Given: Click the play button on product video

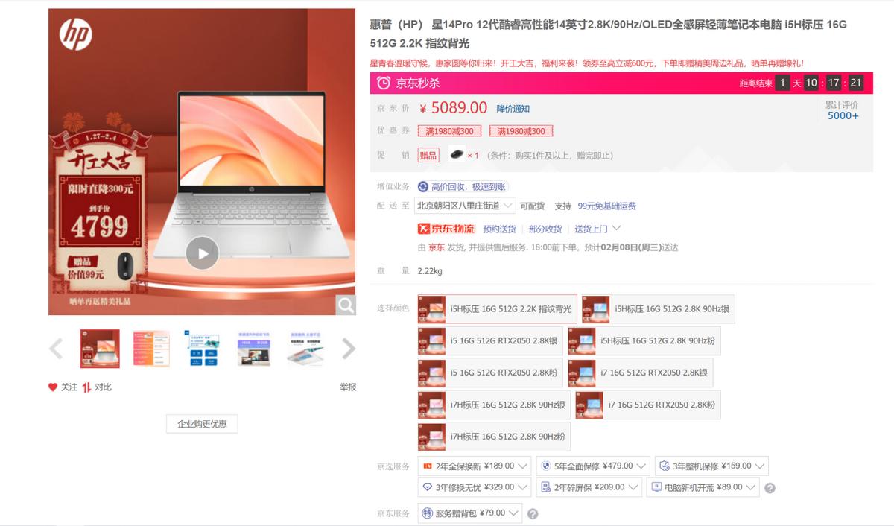Looking at the screenshot, I should tap(201, 253).
